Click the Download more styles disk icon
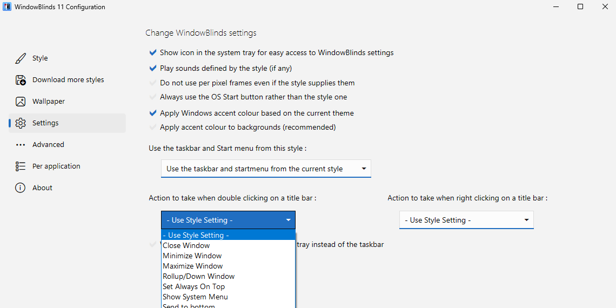 pos(21,80)
